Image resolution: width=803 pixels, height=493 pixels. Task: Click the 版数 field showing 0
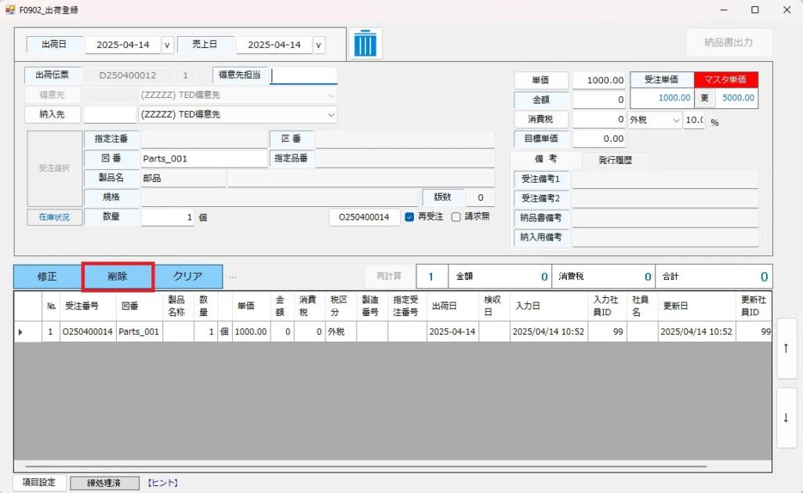tap(481, 198)
